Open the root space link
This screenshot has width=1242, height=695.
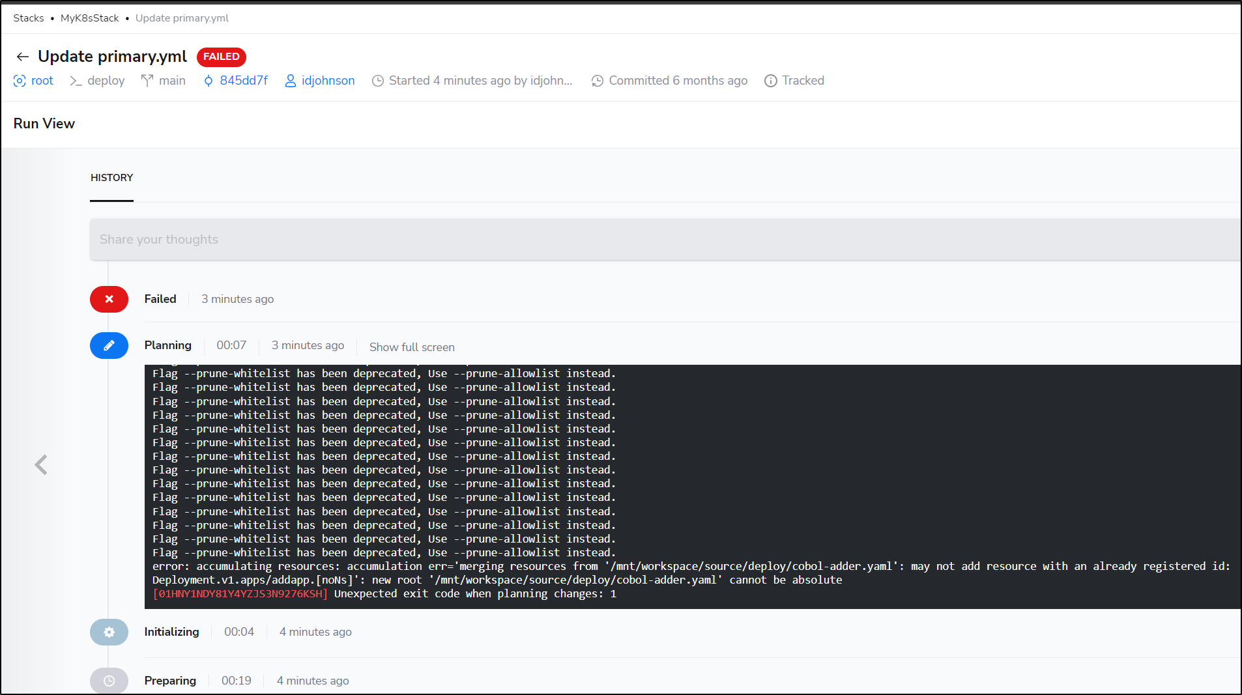click(x=42, y=81)
